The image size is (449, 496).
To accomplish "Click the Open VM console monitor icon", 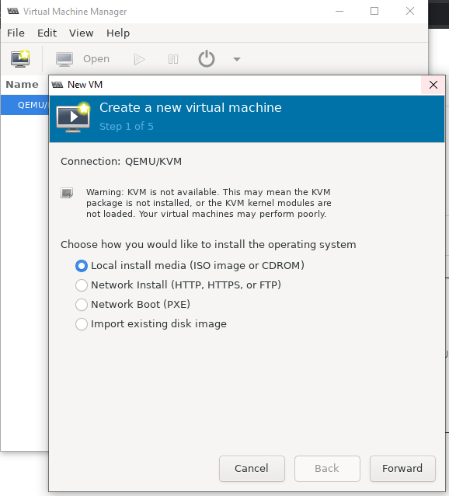I will [64, 59].
